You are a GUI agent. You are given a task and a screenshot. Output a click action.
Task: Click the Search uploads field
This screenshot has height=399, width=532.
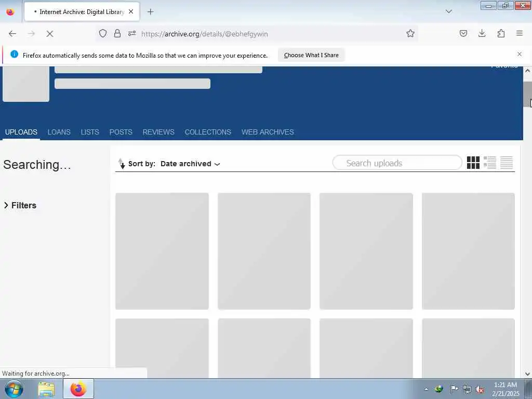pos(397,163)
